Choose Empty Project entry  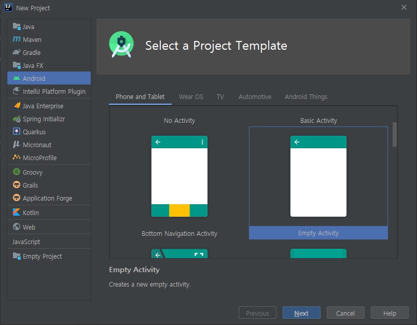pyautogui.click(x=49, y=256)
